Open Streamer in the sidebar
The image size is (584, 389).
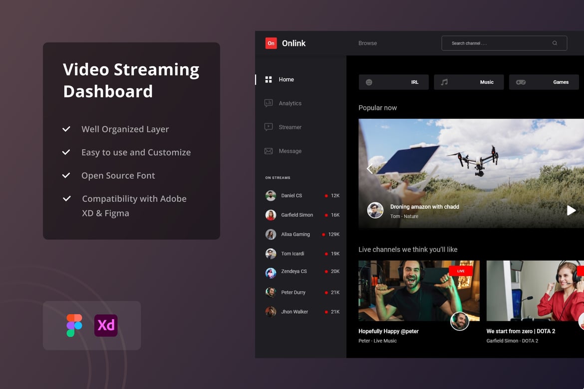click(290, 127)
